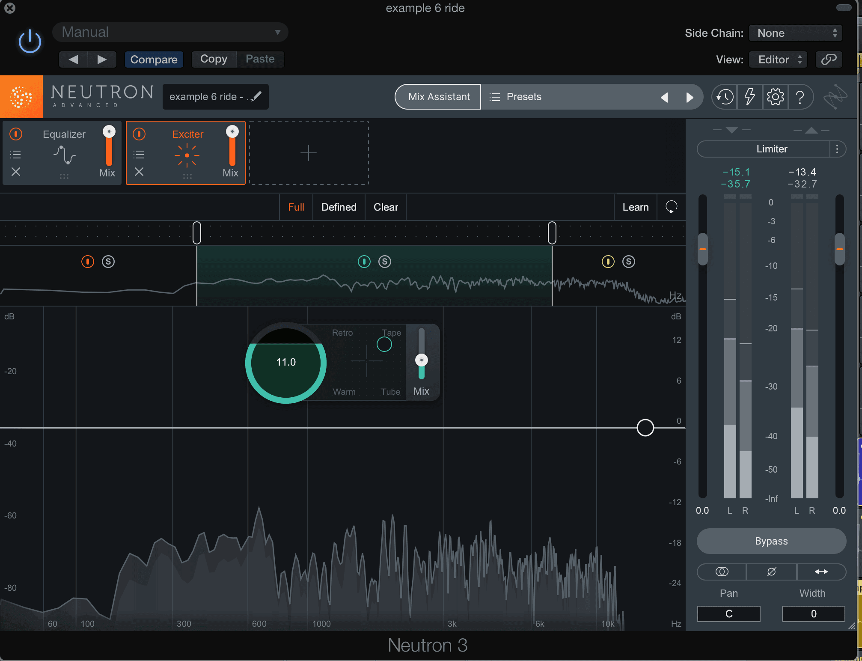Open Equalizer module presets list icon
862x661 pixels.
click(15, 155)
